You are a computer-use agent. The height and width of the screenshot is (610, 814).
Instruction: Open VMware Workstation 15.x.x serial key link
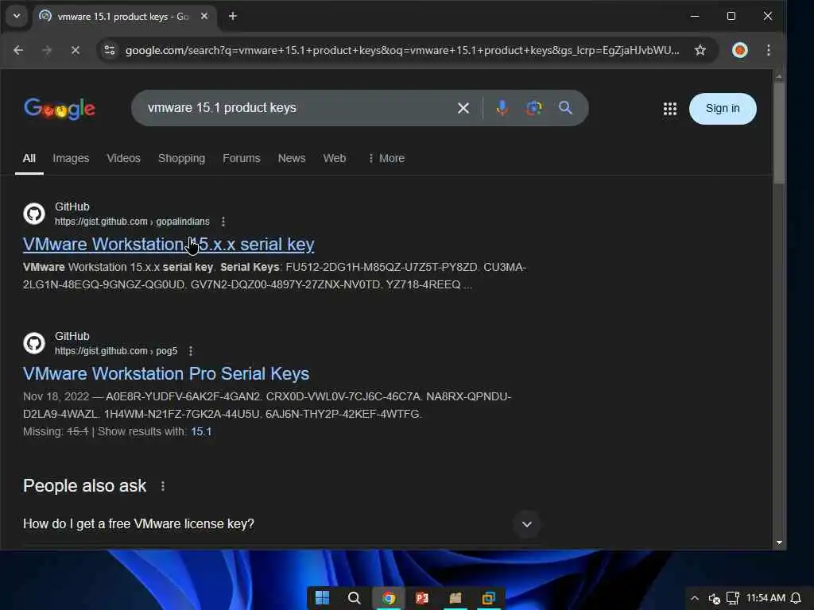pos(169,245)
